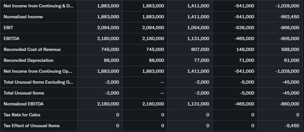This screenshot has width=304, height=132.
Task: Select the depreciation value 77,000
Action: coord(202,60)
